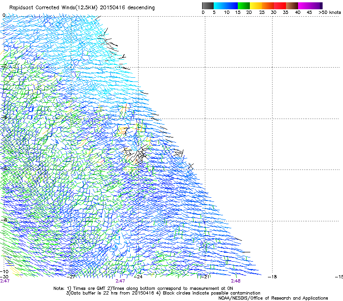Click the '-18' longitude axis label
343x301 pixels.
[273, 277]
